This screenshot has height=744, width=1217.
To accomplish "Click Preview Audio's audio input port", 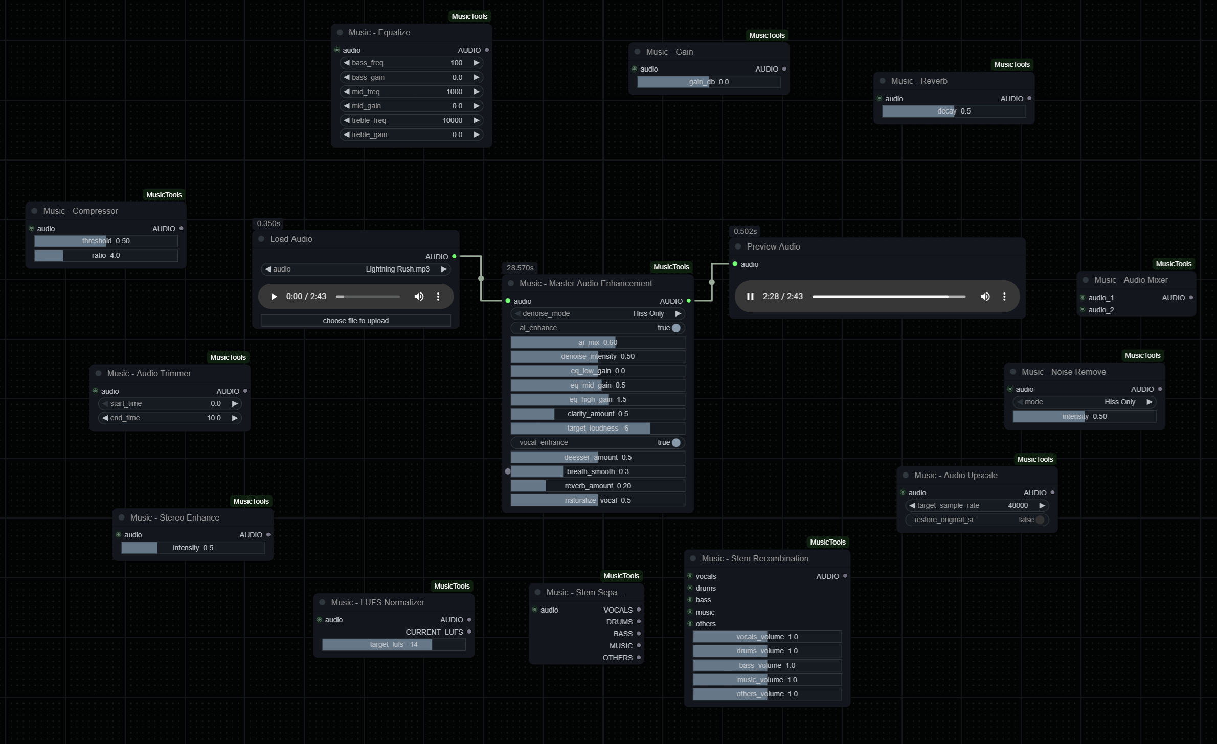I will coord(735,264).
